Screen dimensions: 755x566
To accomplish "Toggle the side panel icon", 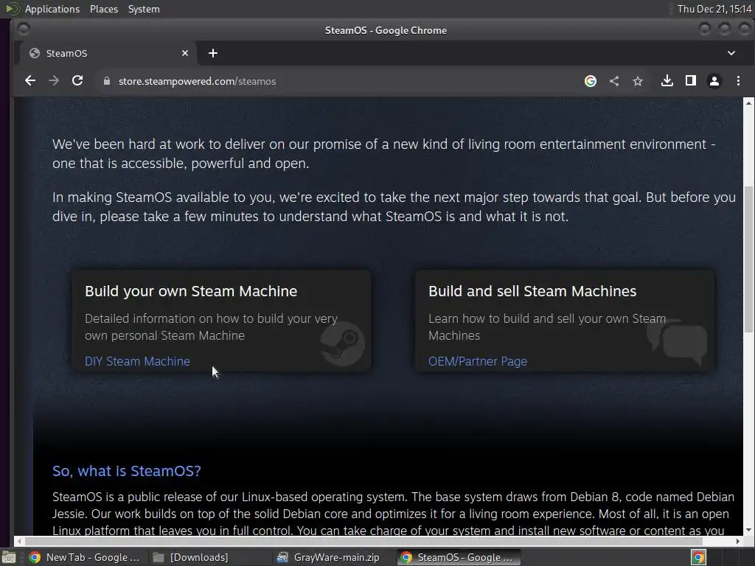I will [x=690, y=81].
